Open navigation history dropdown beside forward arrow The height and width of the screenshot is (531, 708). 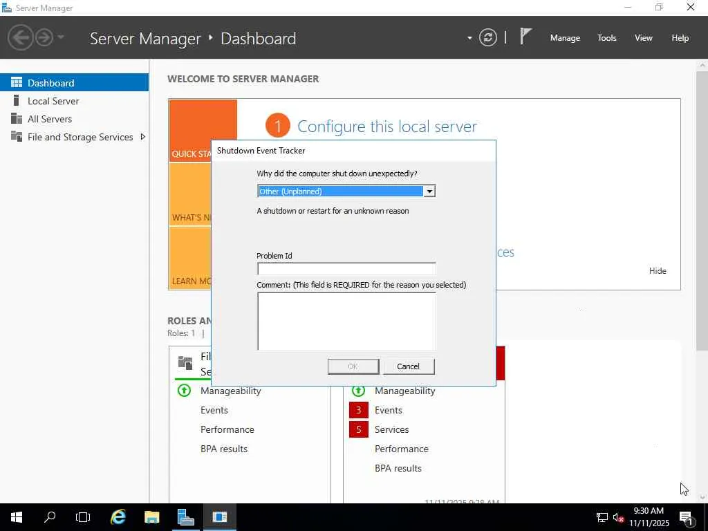(x=61, y=37)
